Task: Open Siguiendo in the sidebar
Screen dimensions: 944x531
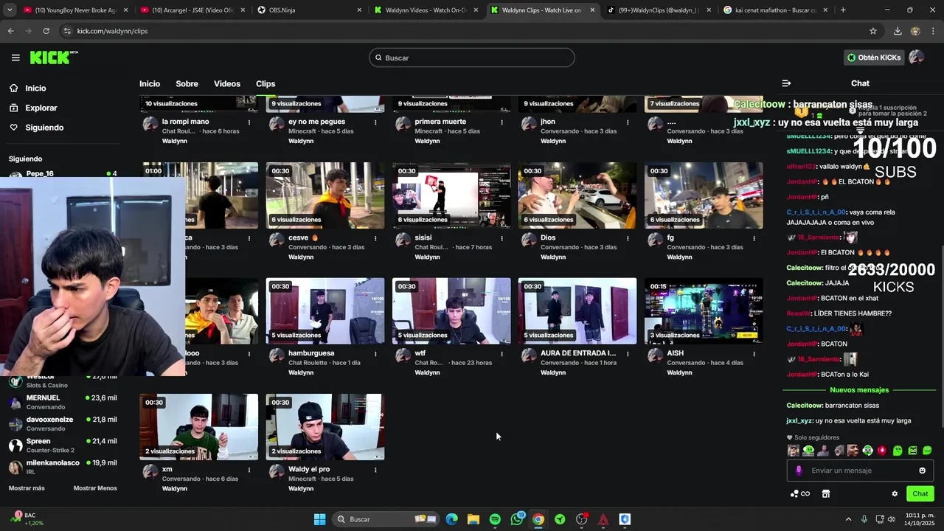Action: tap(44, 128)
